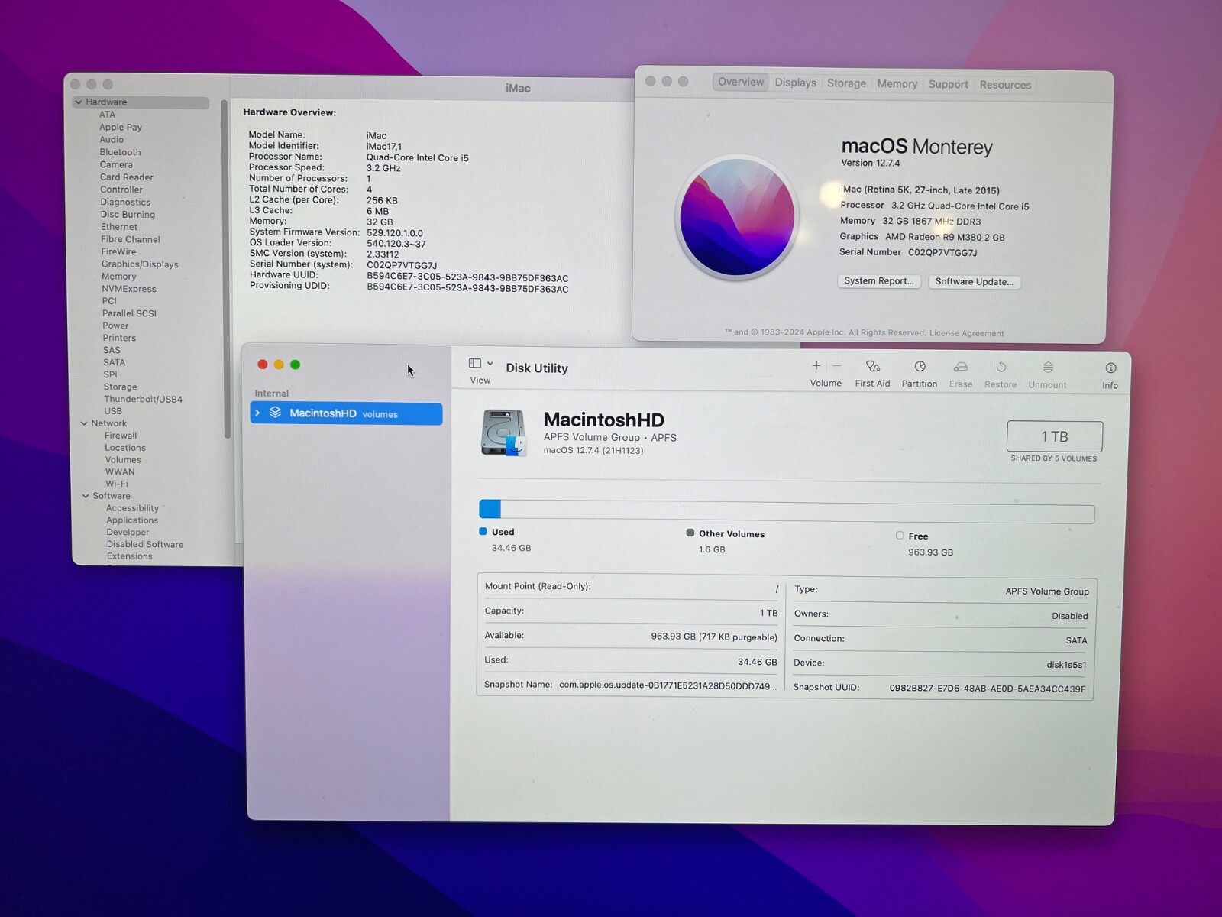Image resolution: width=1222 pixels, height=917 pixels.
Task: Select Wi-Fi under Network
Action: (117, 484)
